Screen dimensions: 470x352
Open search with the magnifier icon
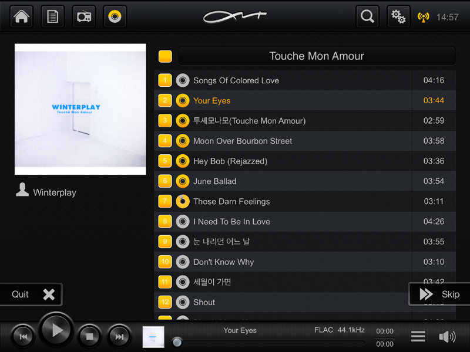[x=367, y=16]
